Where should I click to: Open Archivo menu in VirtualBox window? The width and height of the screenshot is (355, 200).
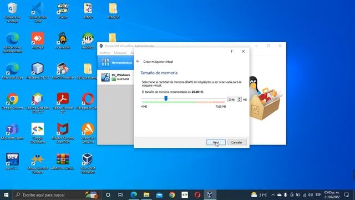105,53
